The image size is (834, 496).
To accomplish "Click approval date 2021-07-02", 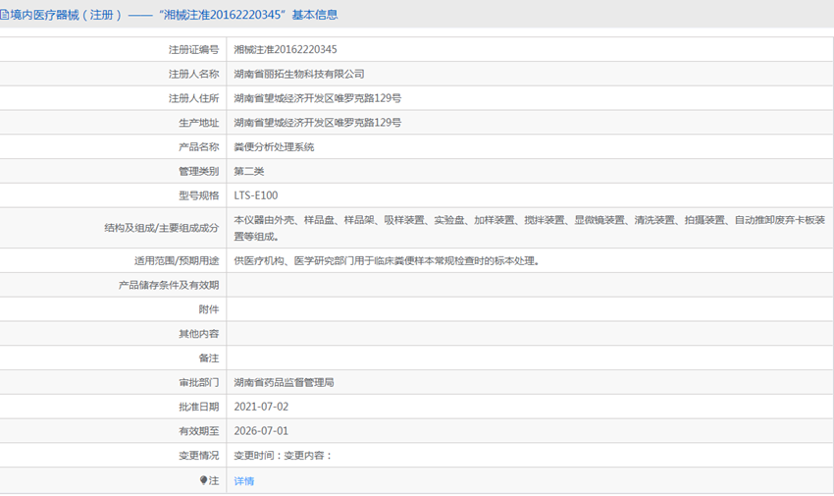I will [x=261, y=407].
